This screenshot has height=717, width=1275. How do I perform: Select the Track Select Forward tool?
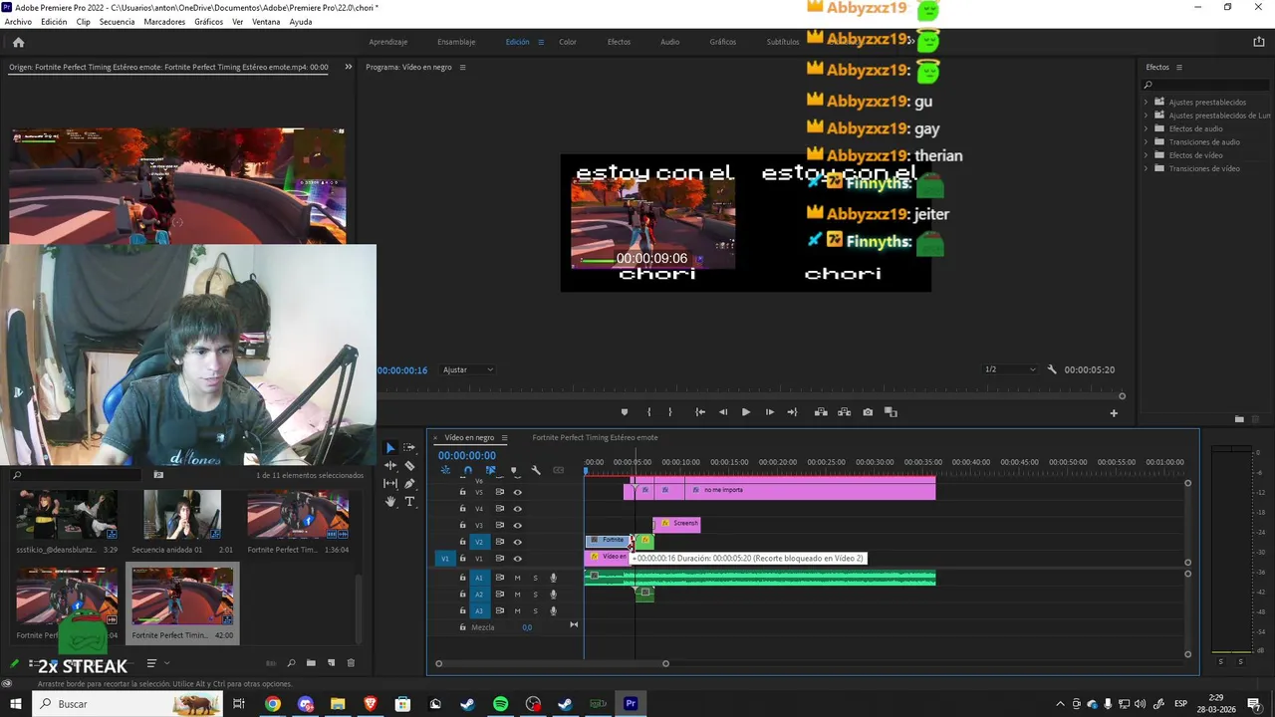click(x=409, y=448)
